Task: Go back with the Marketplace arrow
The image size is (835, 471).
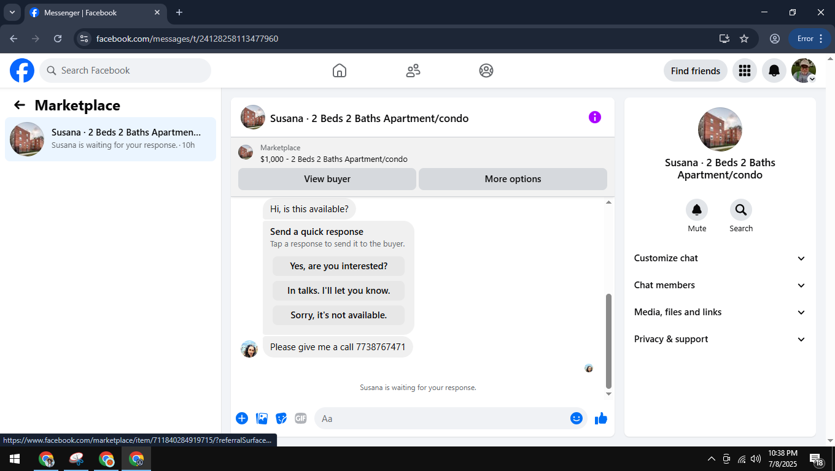Action: pos(20,105)
